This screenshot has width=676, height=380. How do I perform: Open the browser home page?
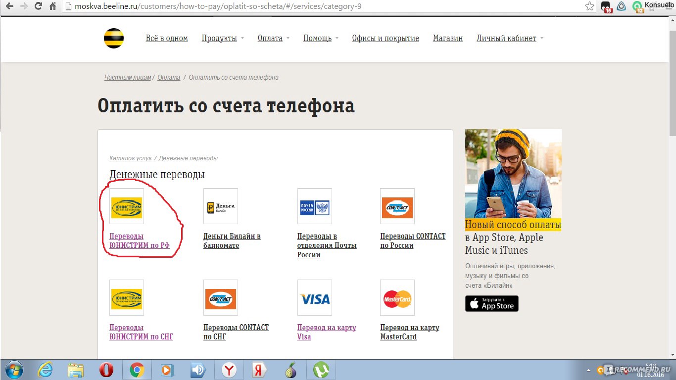tap(53, 7)
